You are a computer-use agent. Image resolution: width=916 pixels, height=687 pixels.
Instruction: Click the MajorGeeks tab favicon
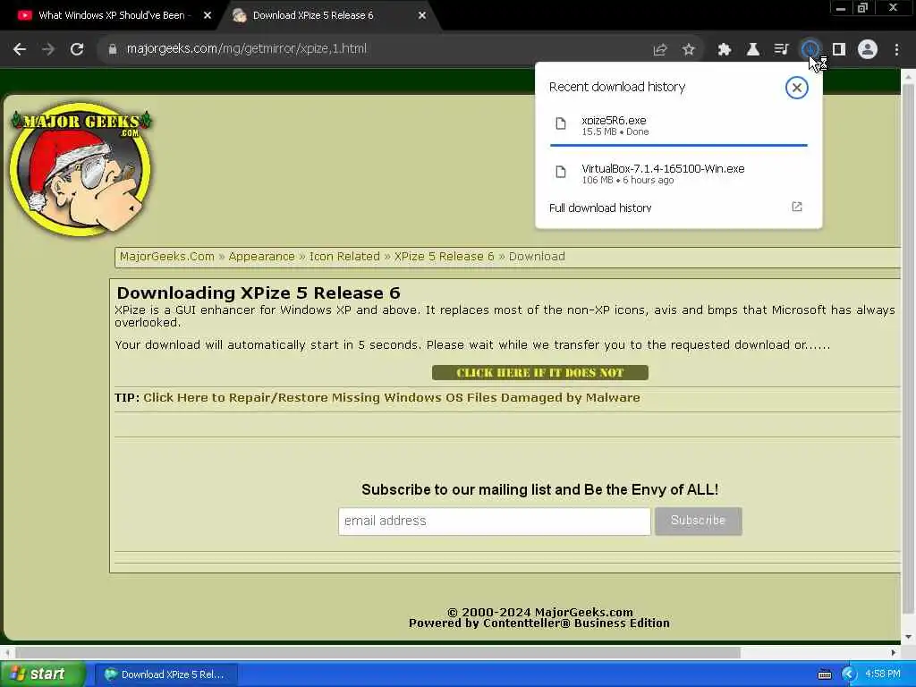pos(239,16)
